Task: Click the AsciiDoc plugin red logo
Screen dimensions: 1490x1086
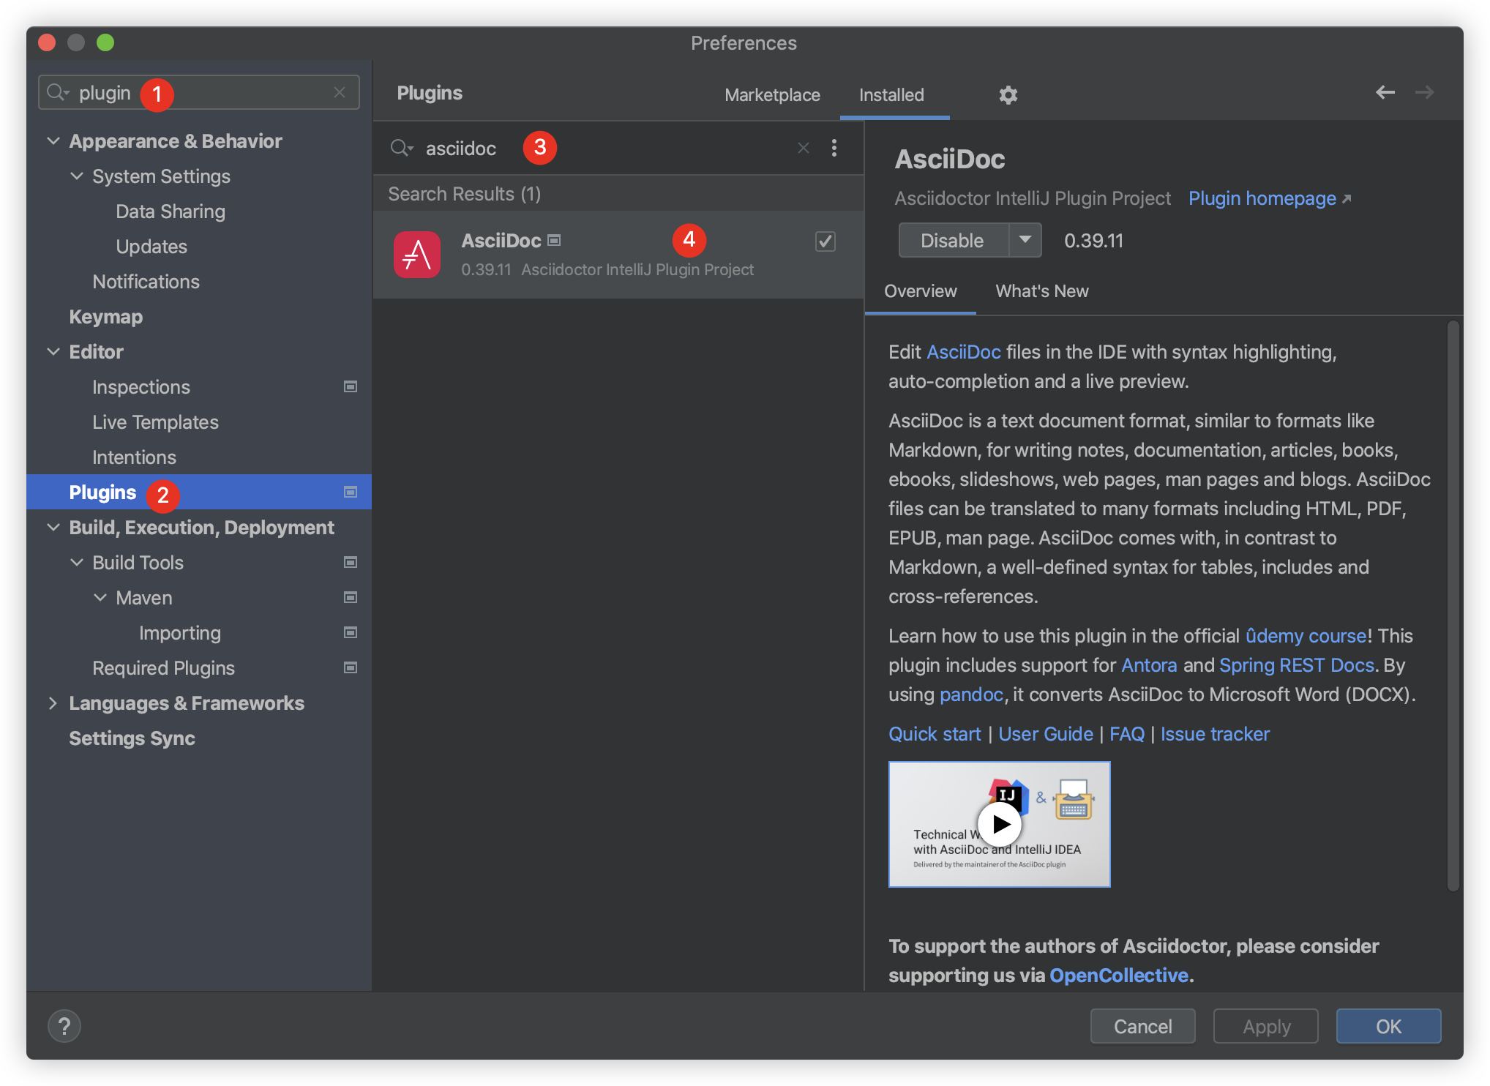Action: [x=417, y=255]
